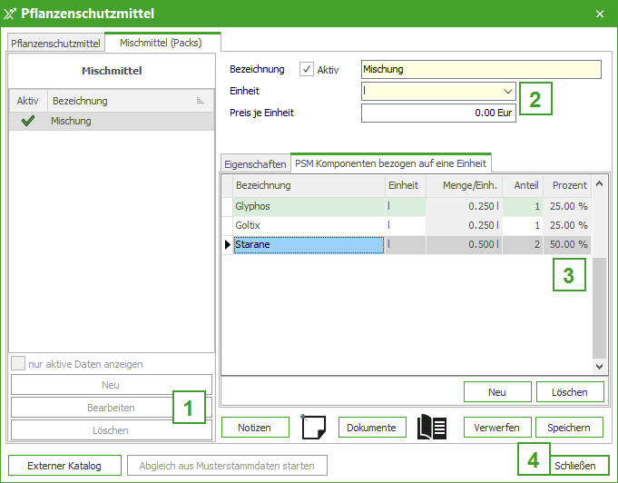Click the Preis je Einheit field
618x483 pixels.
click(x=438, y=113)
